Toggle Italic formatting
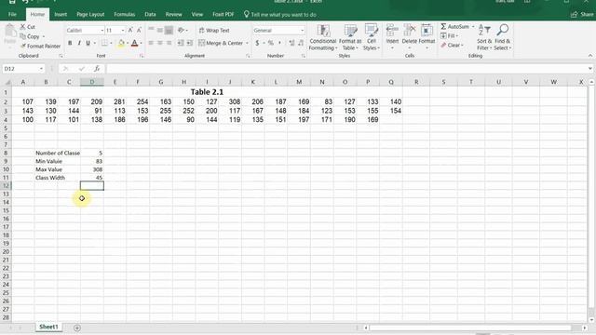 79,43
